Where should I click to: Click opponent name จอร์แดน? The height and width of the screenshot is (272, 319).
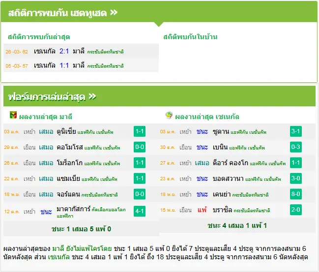pos(68,194)
